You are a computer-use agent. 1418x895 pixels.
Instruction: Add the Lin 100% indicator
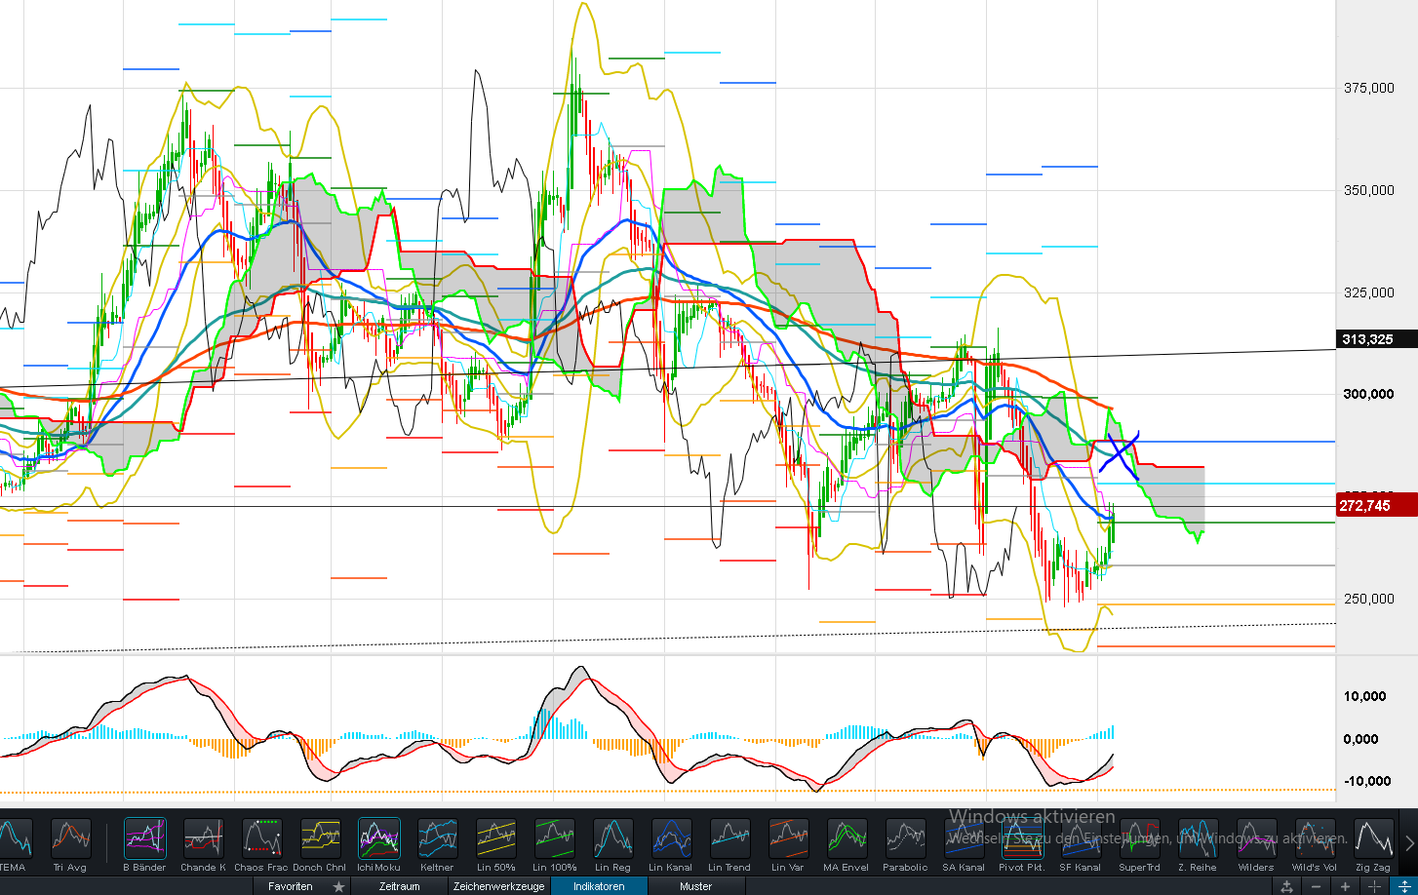554,844
